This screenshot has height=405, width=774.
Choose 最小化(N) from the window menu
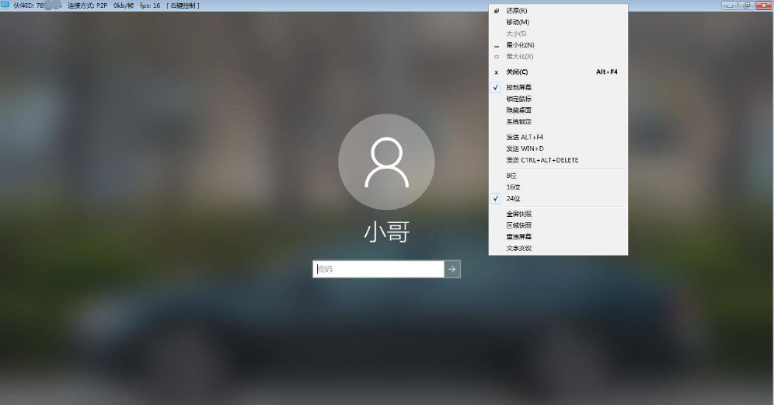tap(558, 45)
